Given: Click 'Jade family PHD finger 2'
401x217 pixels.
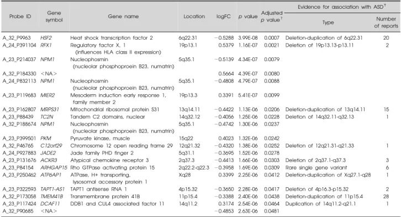Looking at the screenshot, I should pos(102,153).
